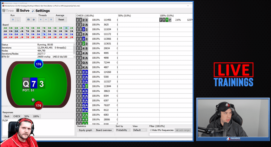
Task: Minimize the MonkerSolver window
Action: click(x=188, y=6)
